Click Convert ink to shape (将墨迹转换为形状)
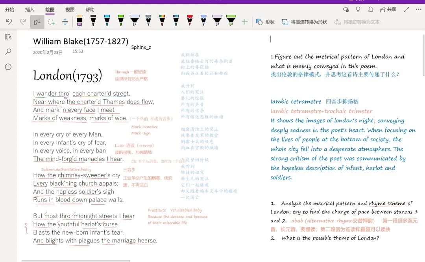The width and height of the screenshot is (425, 262). (304, 22)
